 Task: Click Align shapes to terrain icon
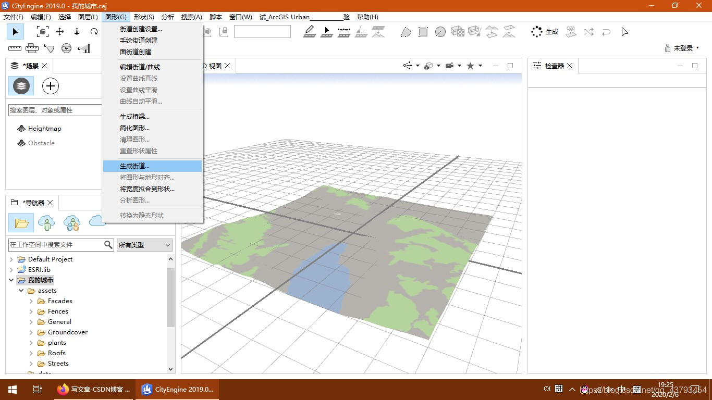(x=509, y=32)
